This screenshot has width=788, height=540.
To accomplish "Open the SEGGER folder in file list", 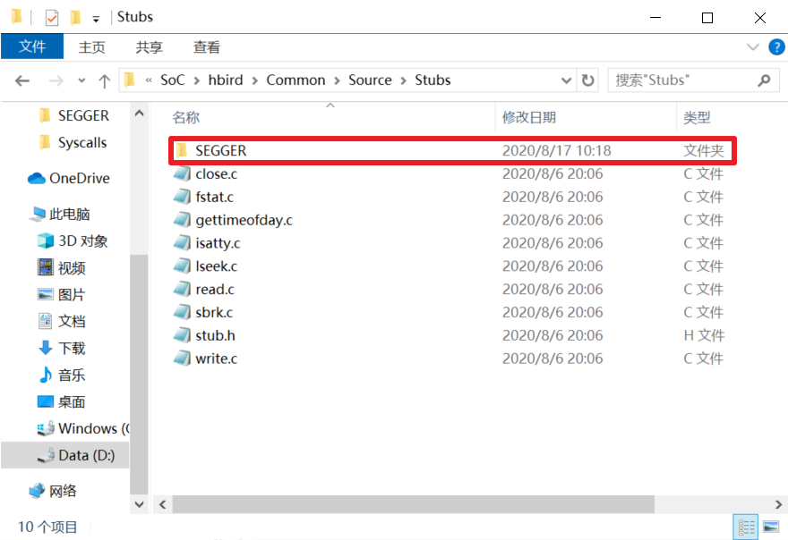I will 220,151.
